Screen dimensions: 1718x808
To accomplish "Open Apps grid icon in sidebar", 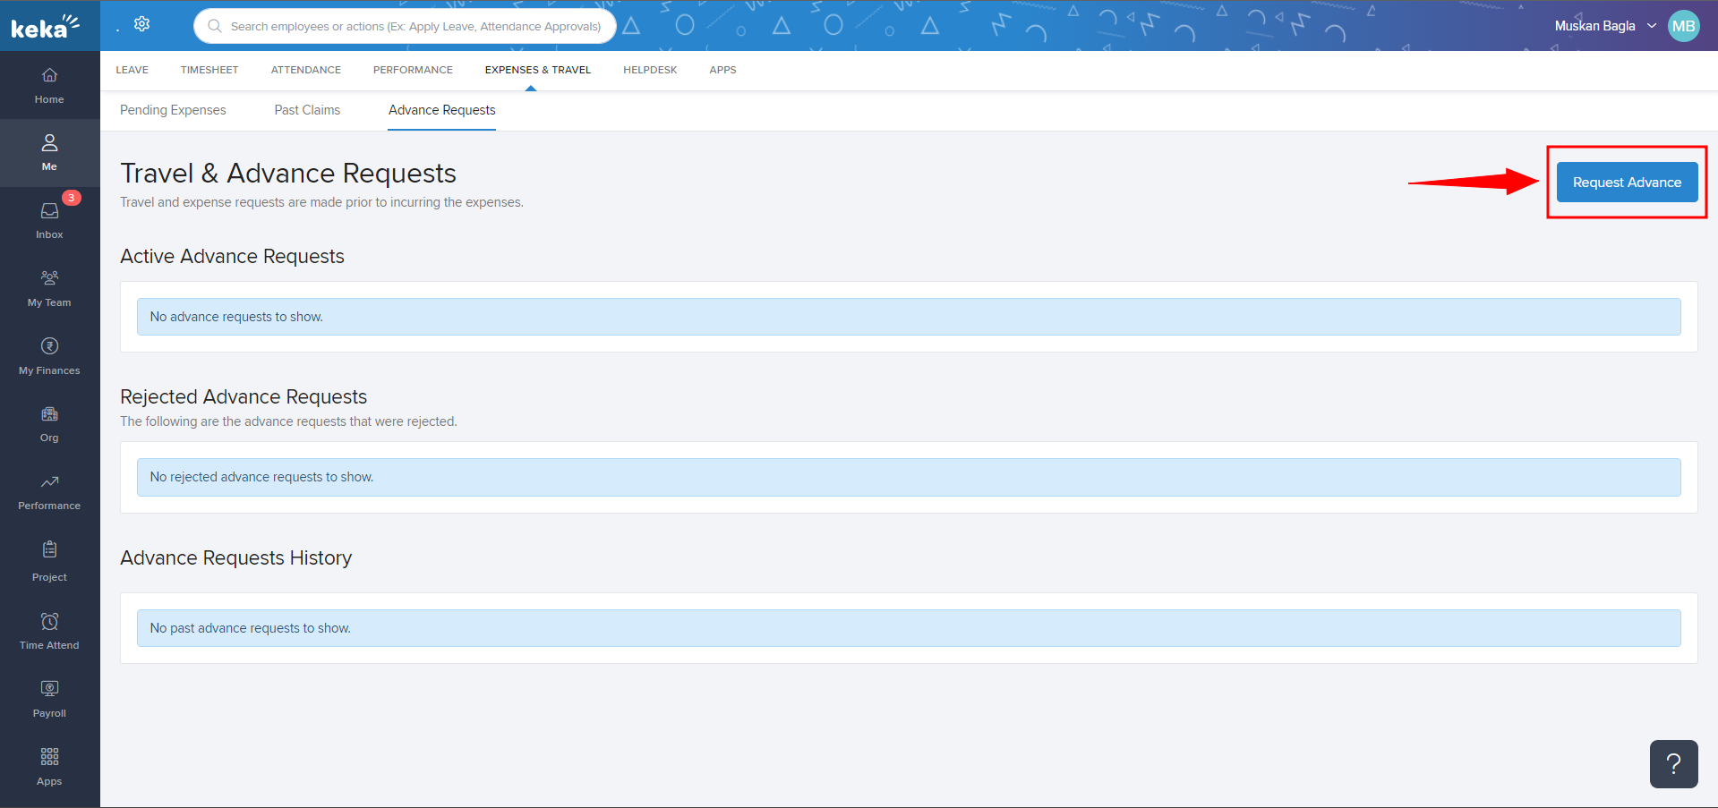I will pyautogui.click(x=49, y=766).
